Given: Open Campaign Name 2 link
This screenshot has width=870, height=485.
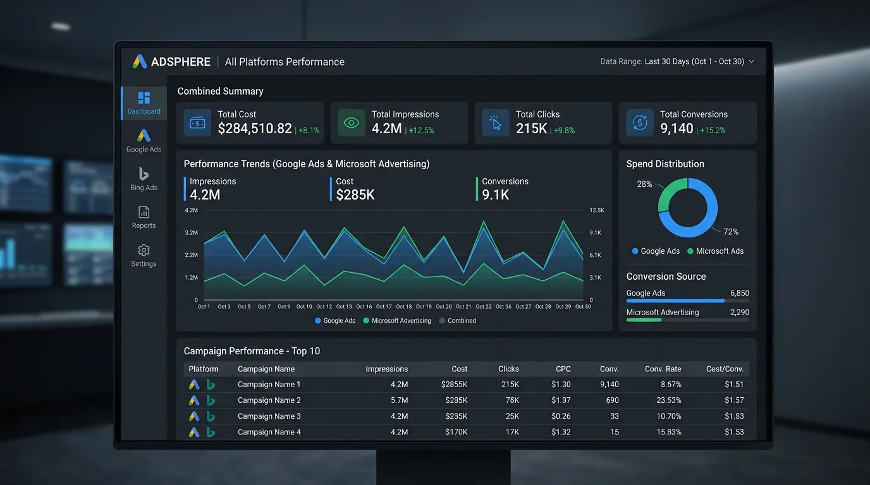Looking at the screenshot, I should pos(269,400).
